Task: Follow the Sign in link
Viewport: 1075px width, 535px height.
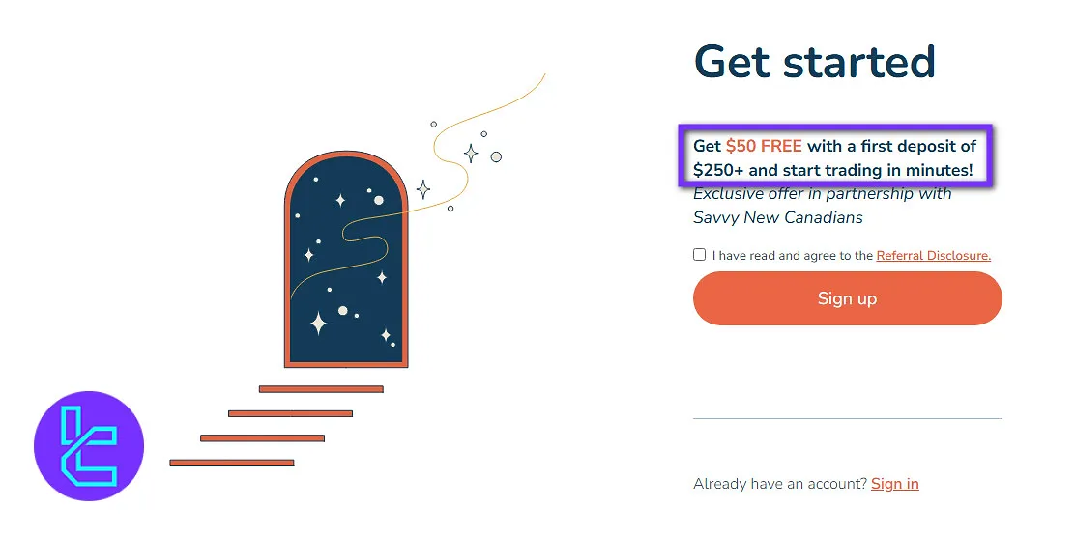Action: tap(894, 484)
